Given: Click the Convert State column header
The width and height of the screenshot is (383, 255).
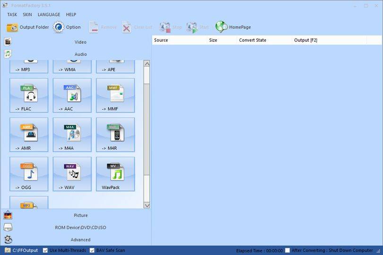Looking at the screenshot, I should click(x=264, y=40).
